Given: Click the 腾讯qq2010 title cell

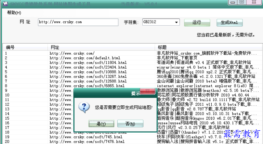Looking at the screenshot, I should (x=207, y=72).
